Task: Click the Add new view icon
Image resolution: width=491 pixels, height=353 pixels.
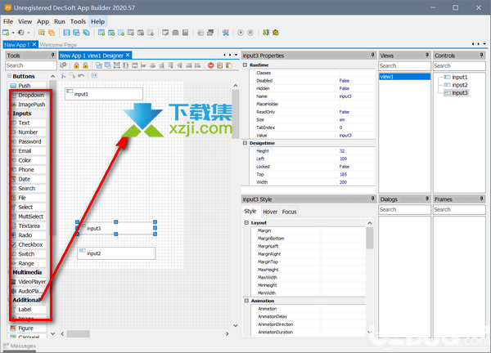Action: [101, 33]
